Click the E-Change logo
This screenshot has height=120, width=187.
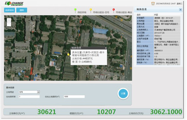click(x=14, y=3)
